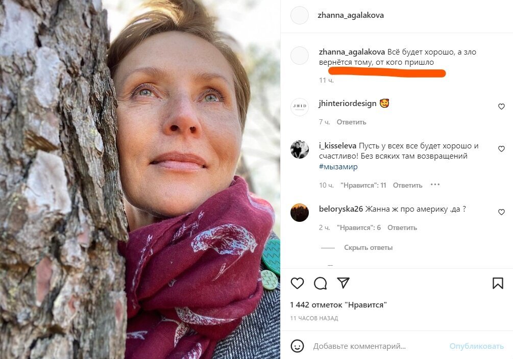
Task: Open comment options via the three dots
Action: click(435, 185)
